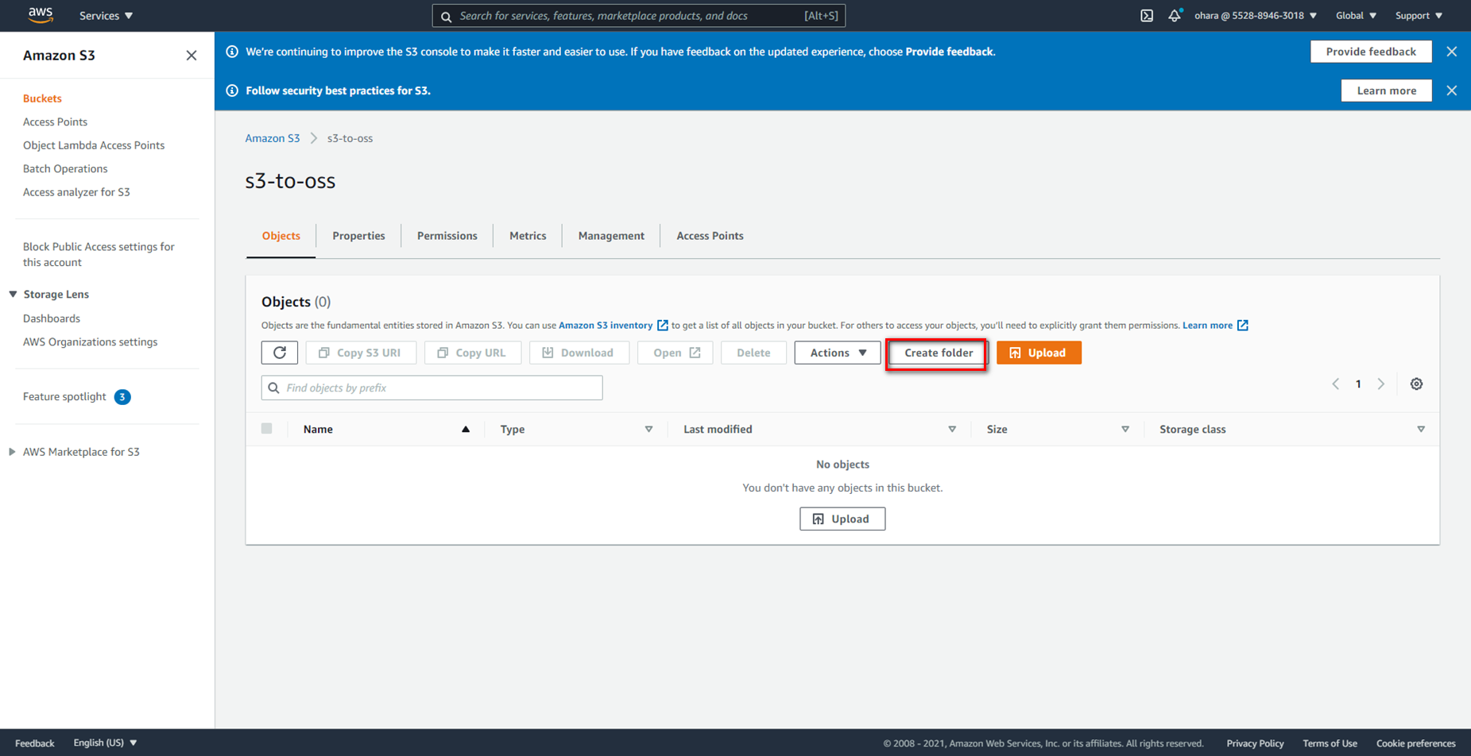
Task: Click the Storage class sort arrow
Action: [1421, 430]
